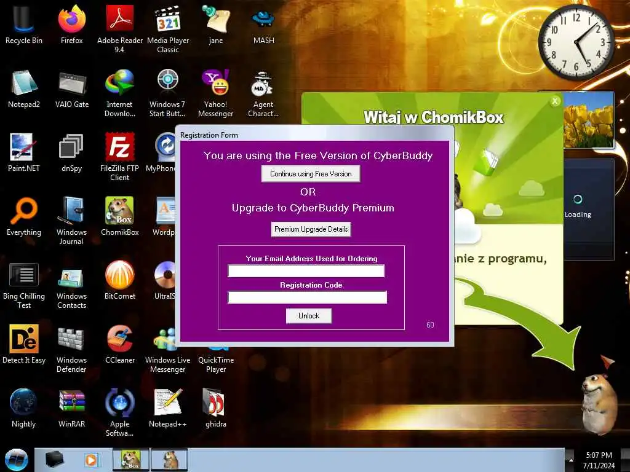Select the Notepad2 desktop icon
This screenshot has width=630, height=472.
[24, 88]
